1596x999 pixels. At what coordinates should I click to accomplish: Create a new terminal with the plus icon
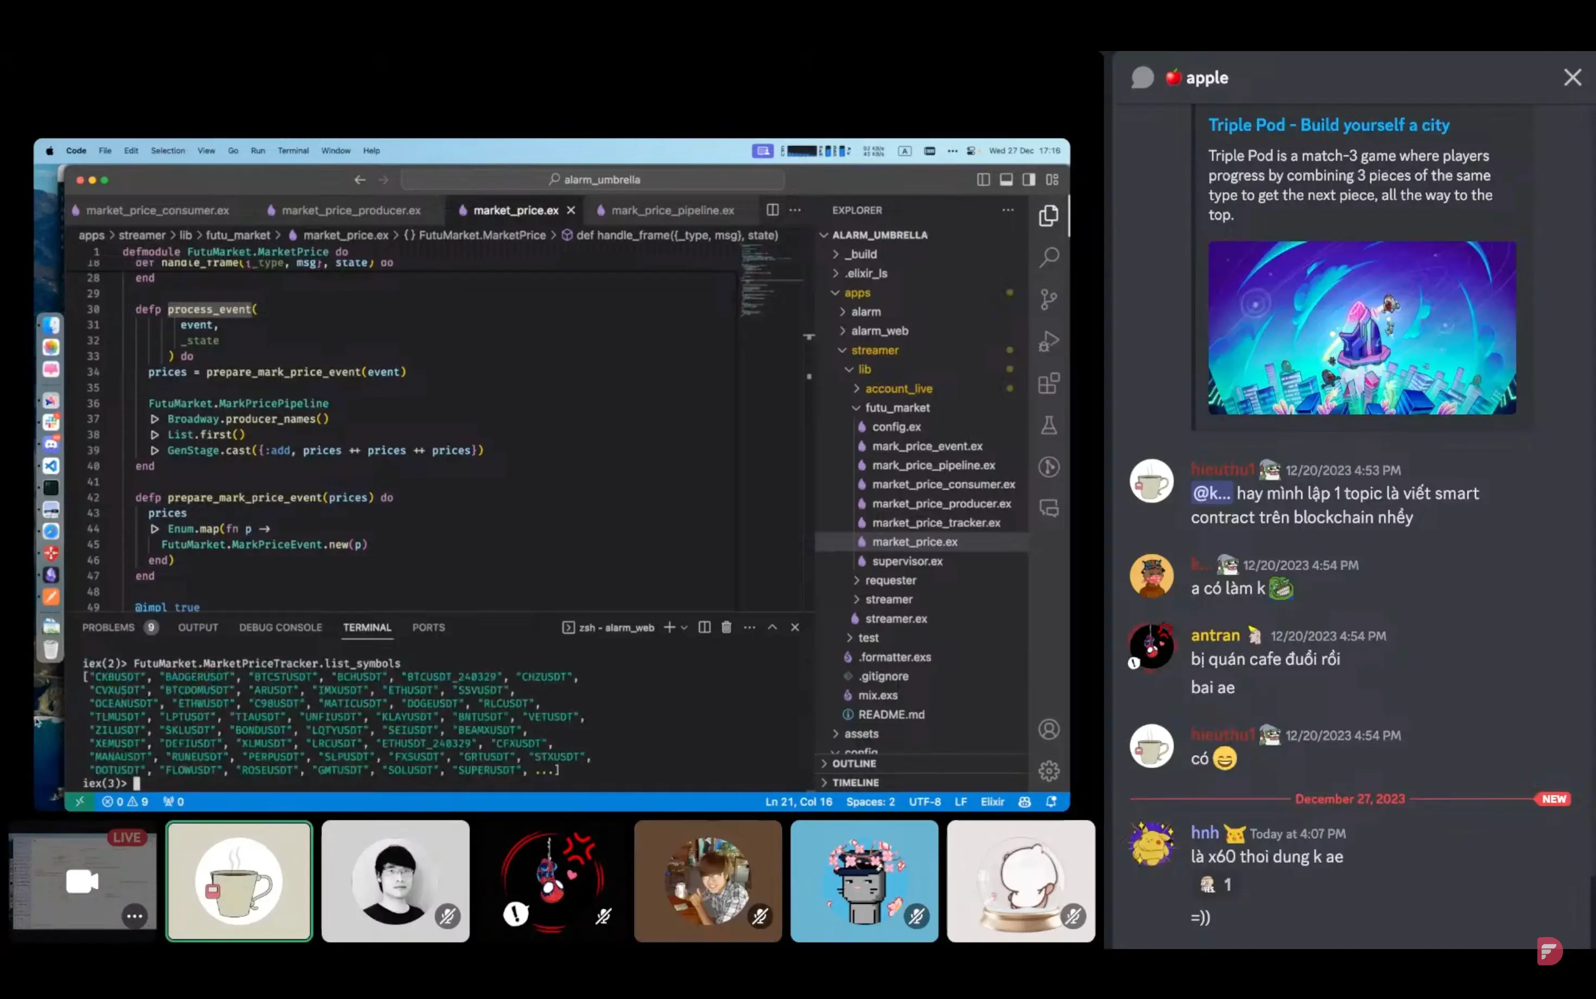[669, 627]
